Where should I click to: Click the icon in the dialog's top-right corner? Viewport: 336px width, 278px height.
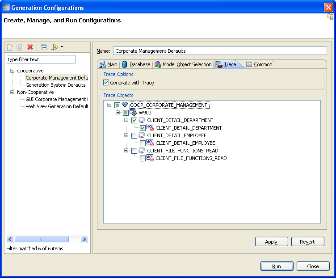(331, 17)
